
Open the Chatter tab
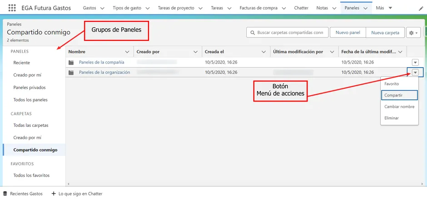(x=301, y=8)
